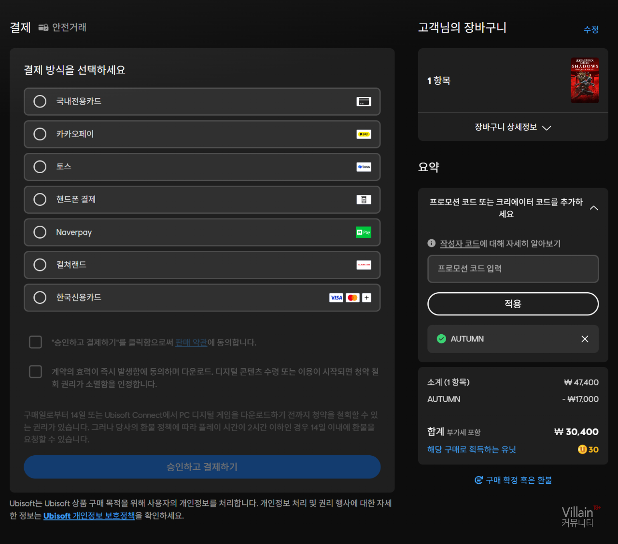Click the KakaoPay logo icon
618x544 pixels.
(364, 134)
